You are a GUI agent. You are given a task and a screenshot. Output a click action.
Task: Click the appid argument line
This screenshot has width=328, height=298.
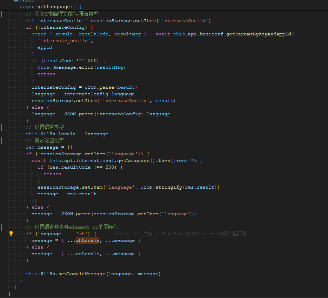tap(45, 47)
